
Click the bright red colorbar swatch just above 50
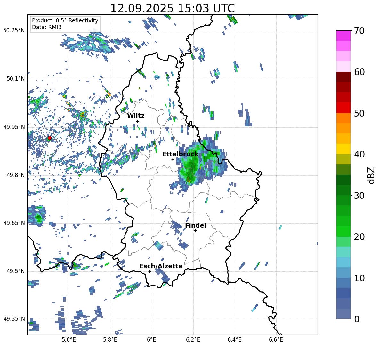click(343, 108)
